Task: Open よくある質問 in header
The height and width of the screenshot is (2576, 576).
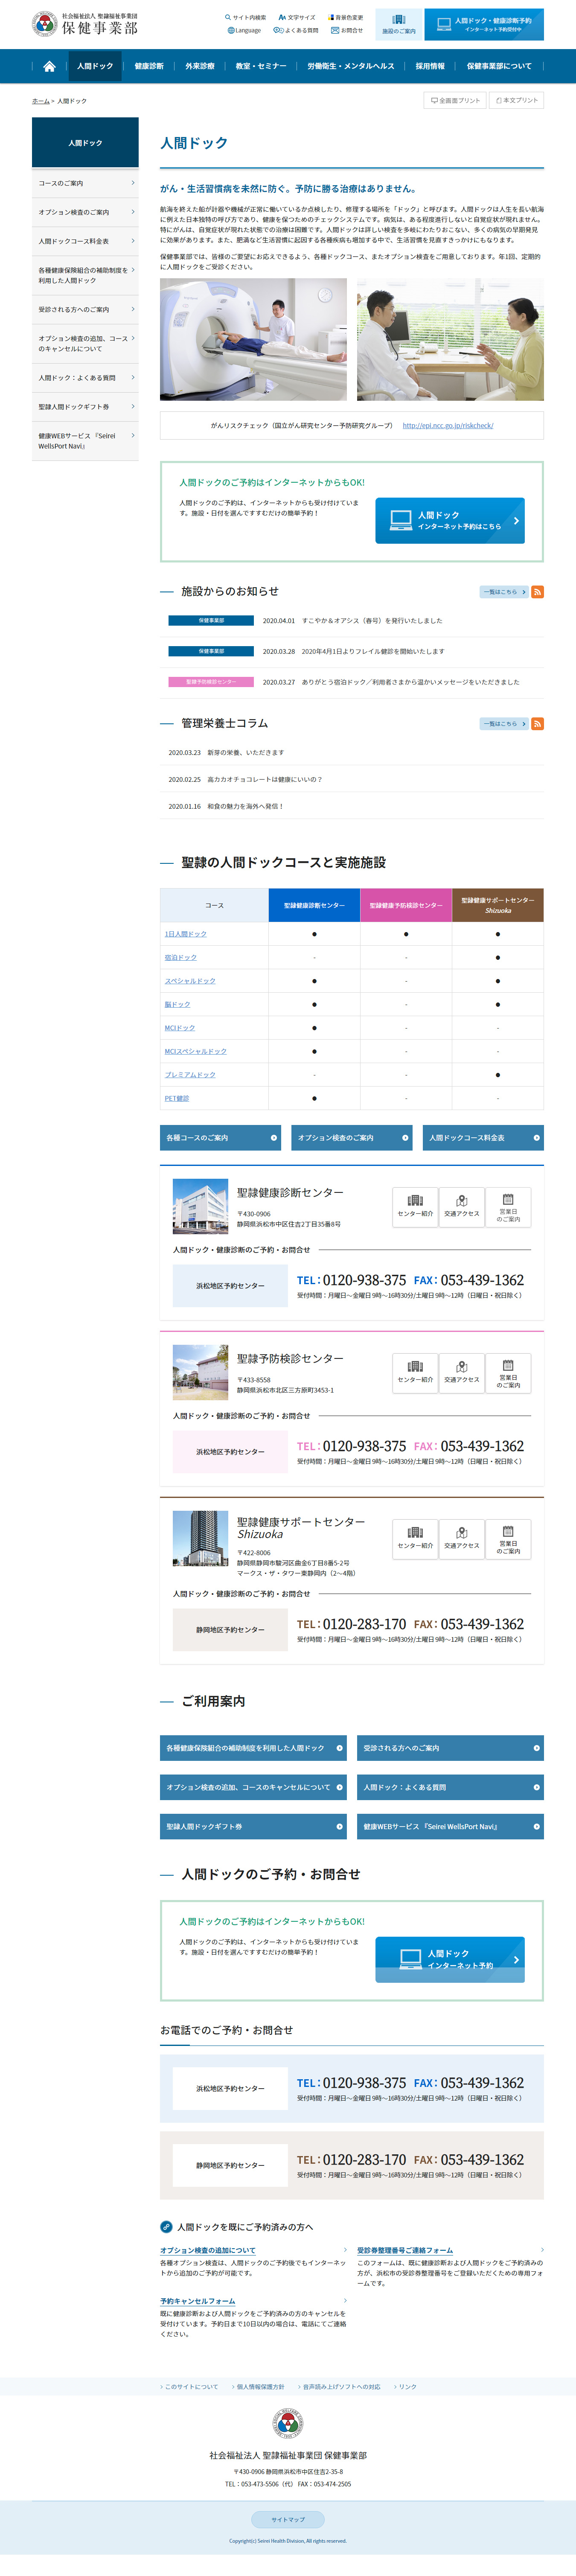Action: point(296,30)
